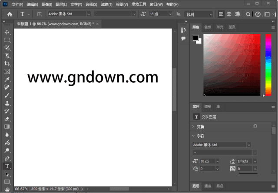Select the Pen tool
Viewport: 278px width, 193px height.
click(7, 158)
